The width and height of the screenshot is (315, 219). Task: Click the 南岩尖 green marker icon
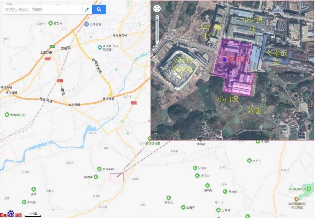tap(169, 198)
